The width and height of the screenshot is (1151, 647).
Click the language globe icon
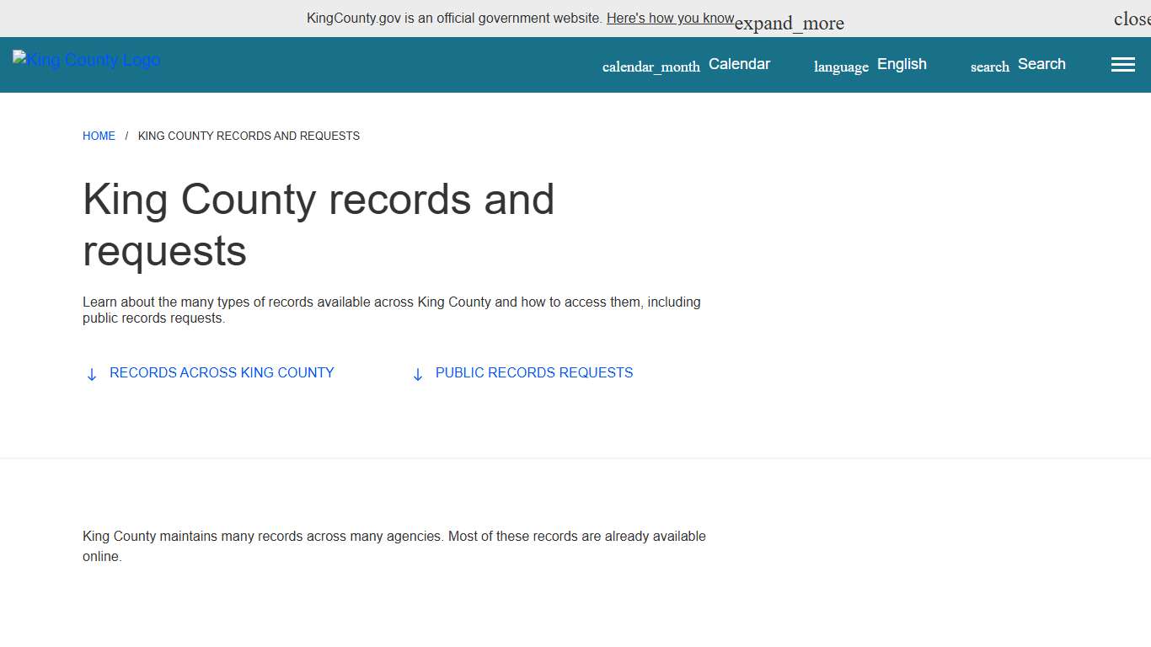click(840, 66)
